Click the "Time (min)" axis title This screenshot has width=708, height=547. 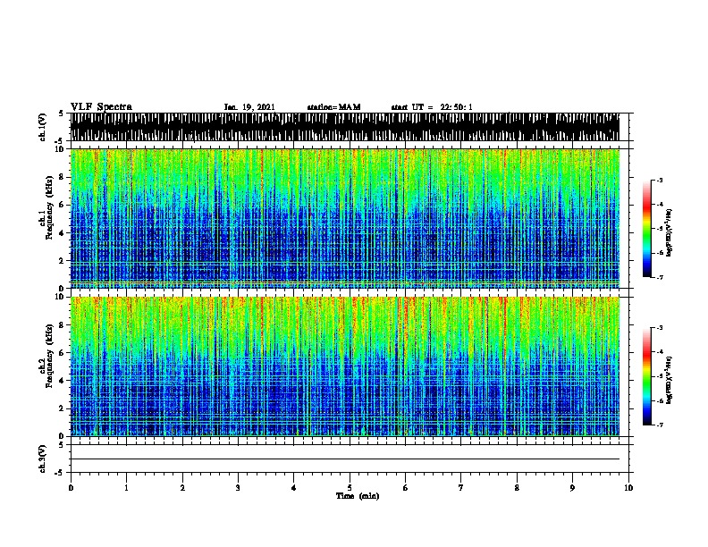(x=358, y=496)
